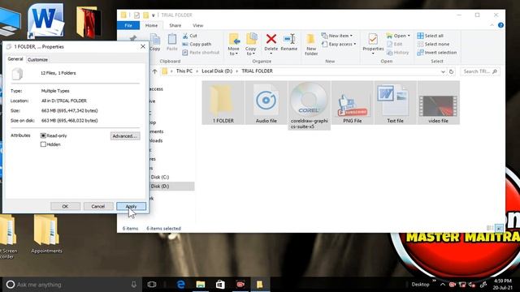Click Apply in the Properties dialog
520x292 pixels.
131,206
